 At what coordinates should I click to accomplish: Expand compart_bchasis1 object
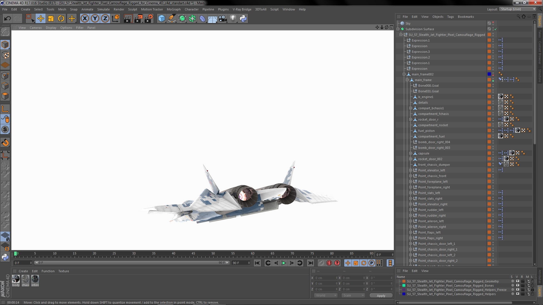(411, 108)
